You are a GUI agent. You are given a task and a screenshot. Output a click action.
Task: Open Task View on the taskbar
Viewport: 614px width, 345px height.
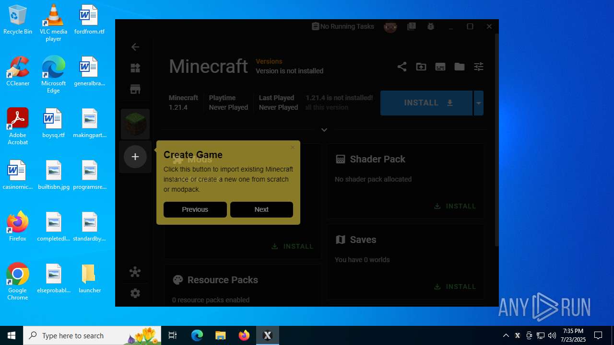[173, 335]
